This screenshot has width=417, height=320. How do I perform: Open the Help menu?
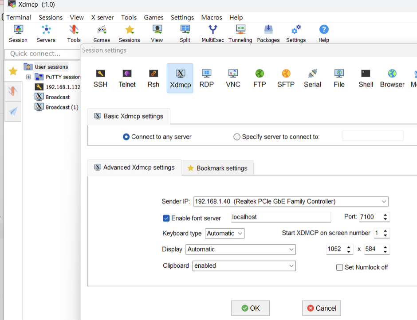tap(236, 18)
